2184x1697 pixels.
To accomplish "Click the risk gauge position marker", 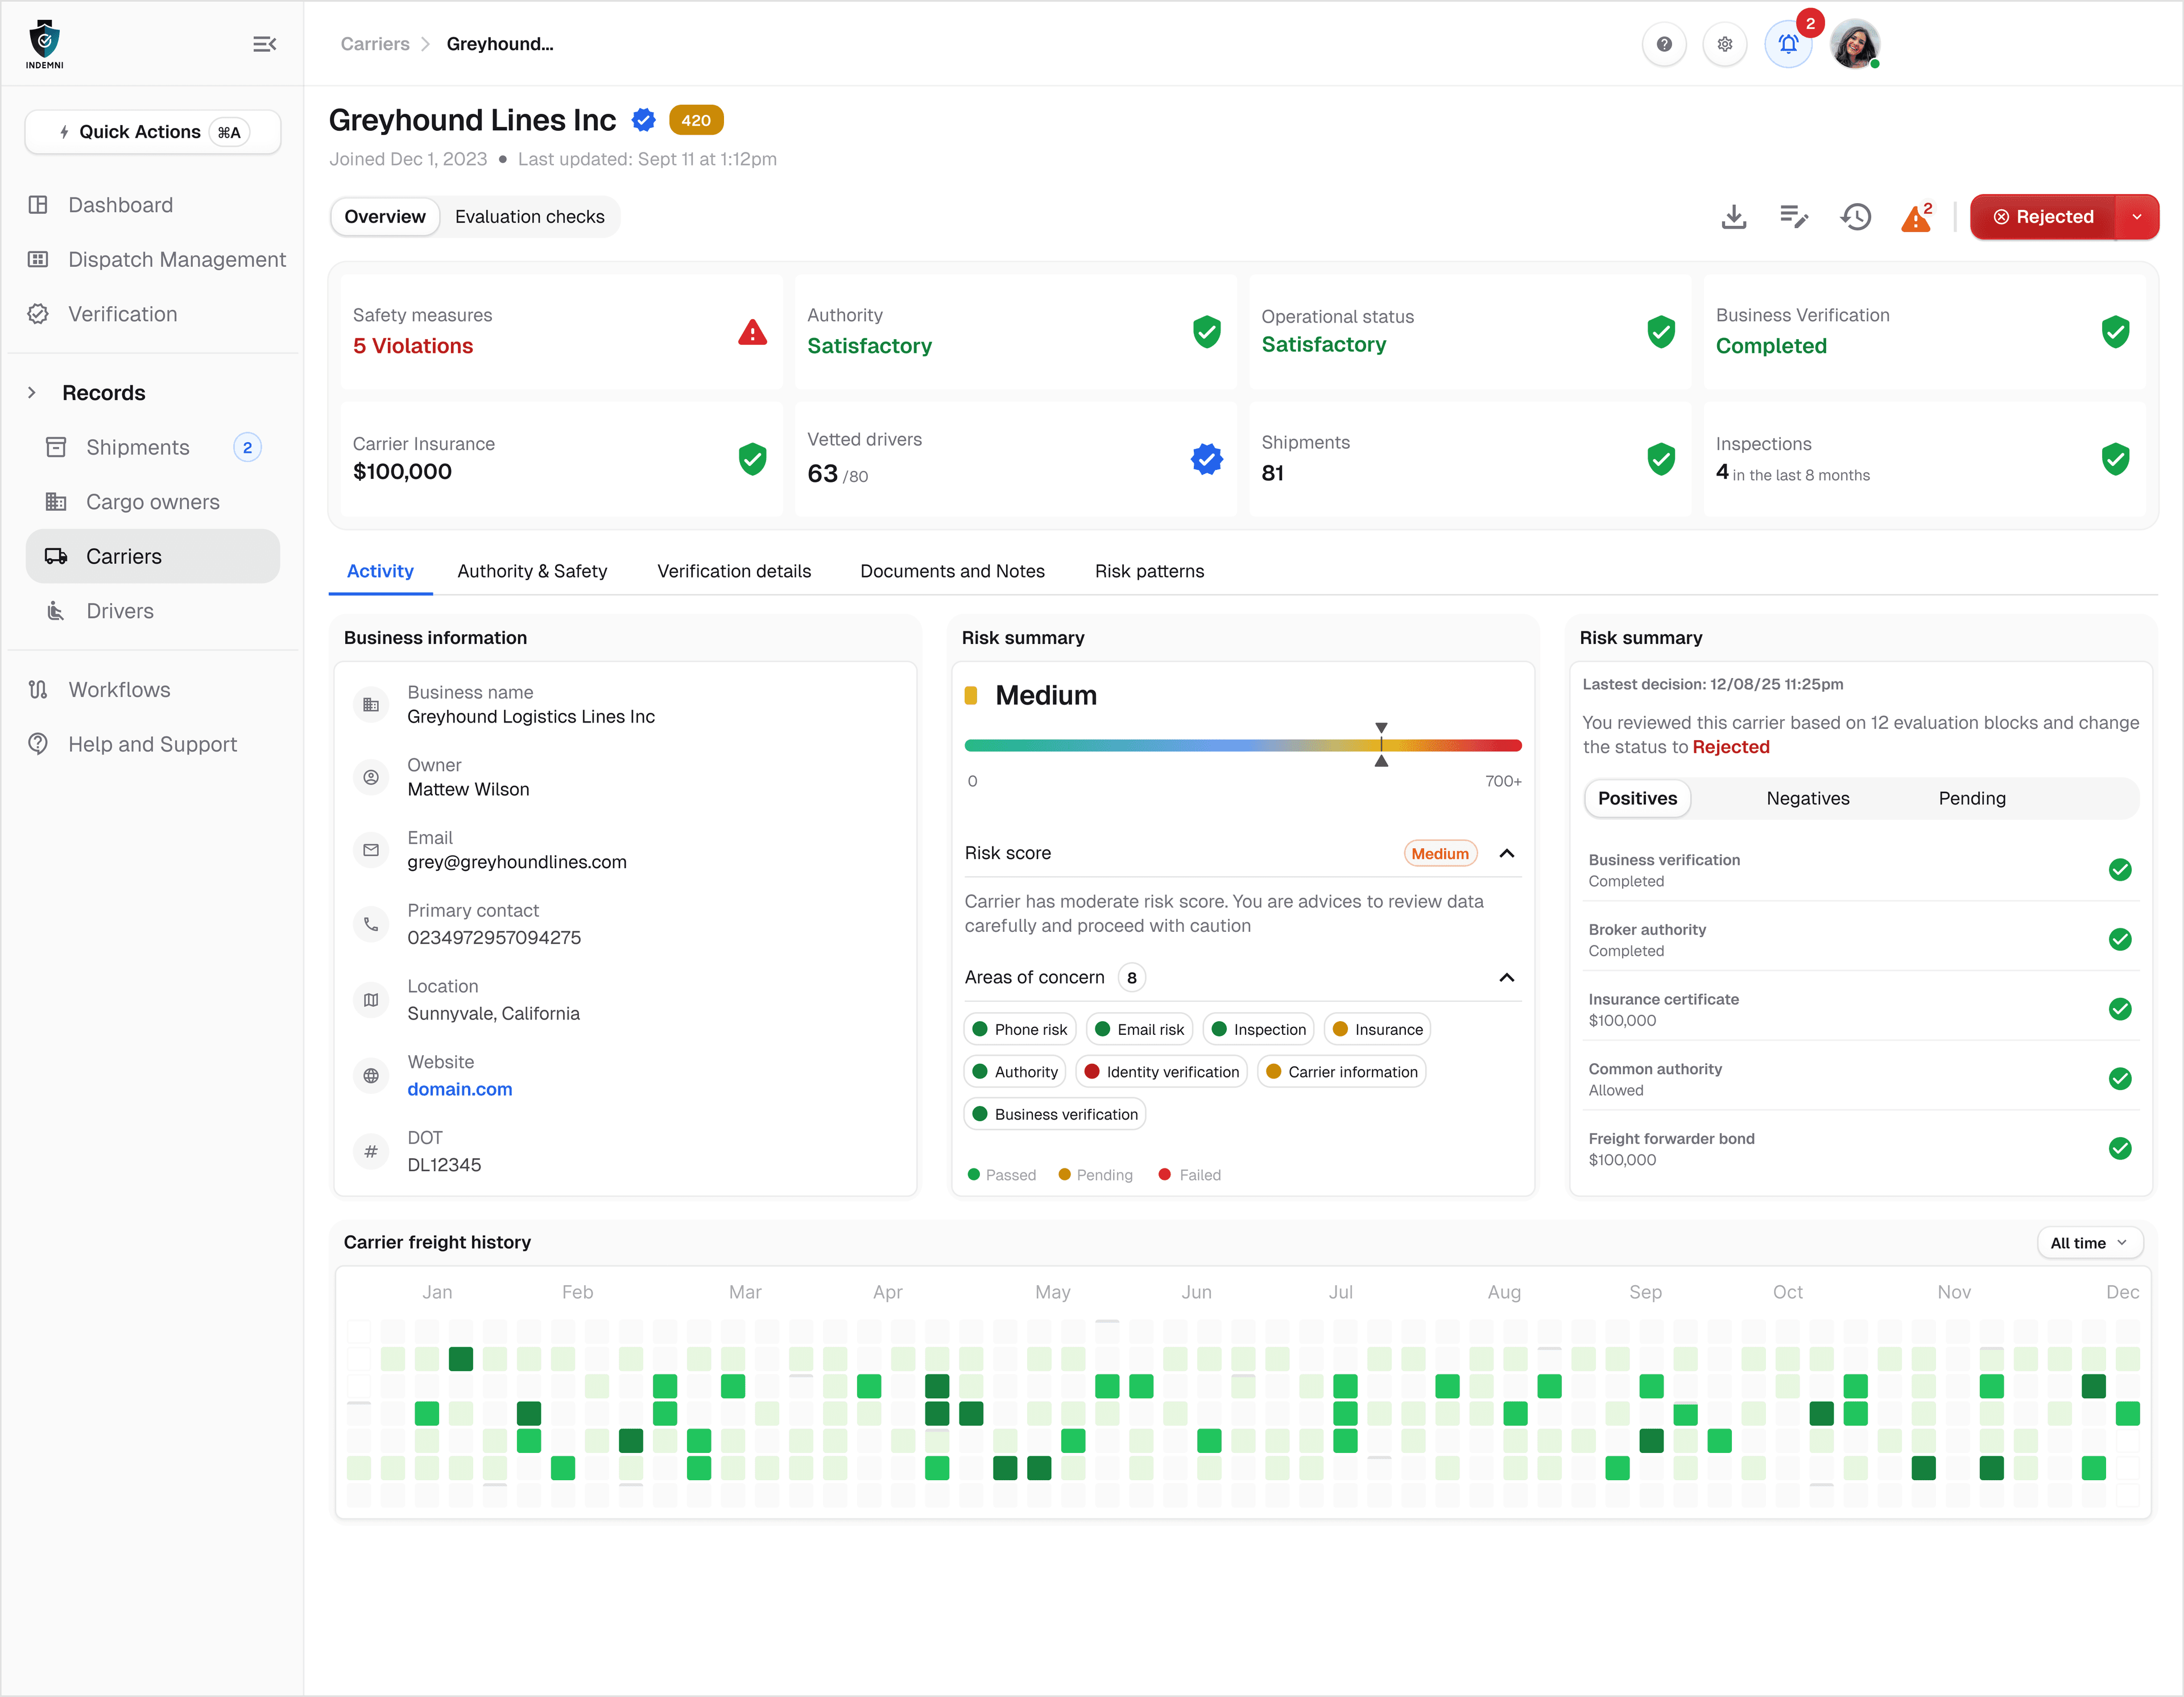I will (1381, 745).
